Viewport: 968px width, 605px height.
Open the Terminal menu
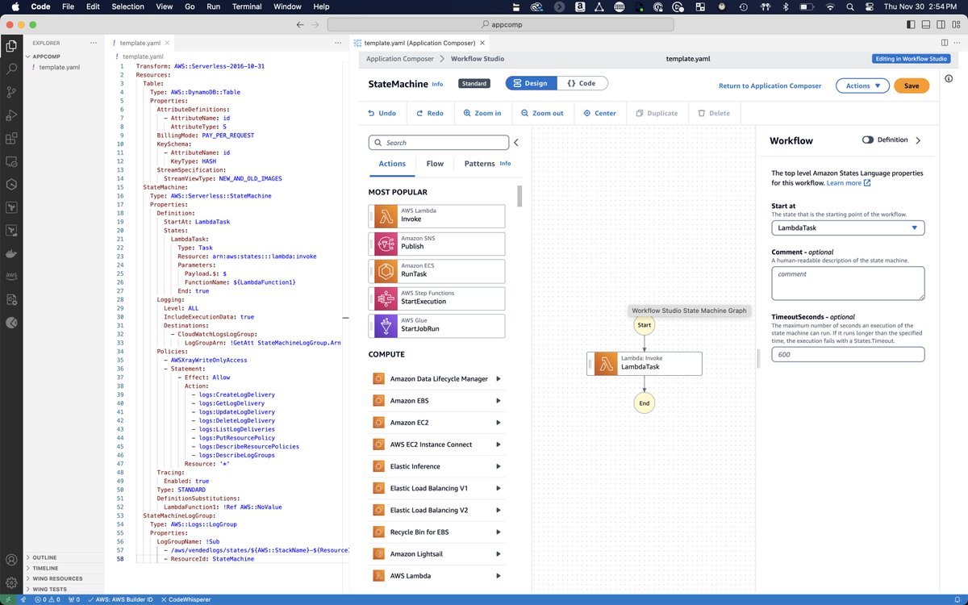246,6
